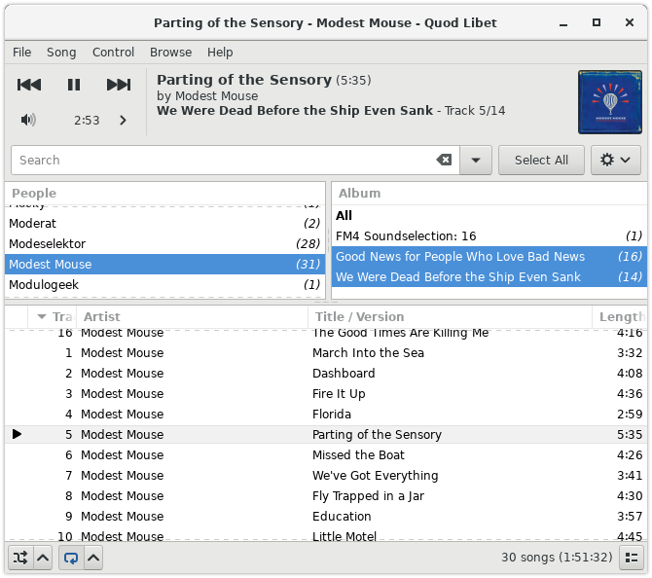Skip to the next track

(x=119, y=85)
